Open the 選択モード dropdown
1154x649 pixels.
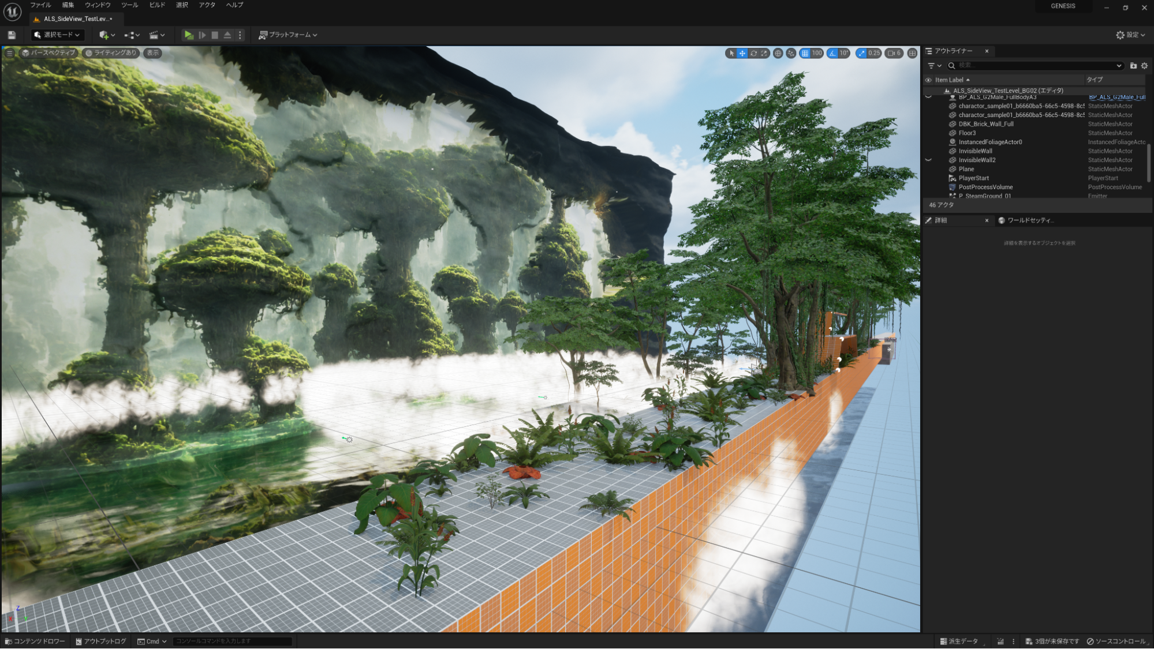pos(57,35)
